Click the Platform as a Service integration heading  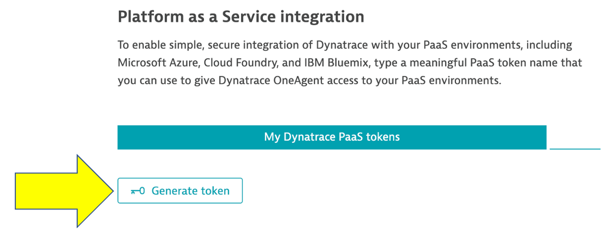click(241, 17)
